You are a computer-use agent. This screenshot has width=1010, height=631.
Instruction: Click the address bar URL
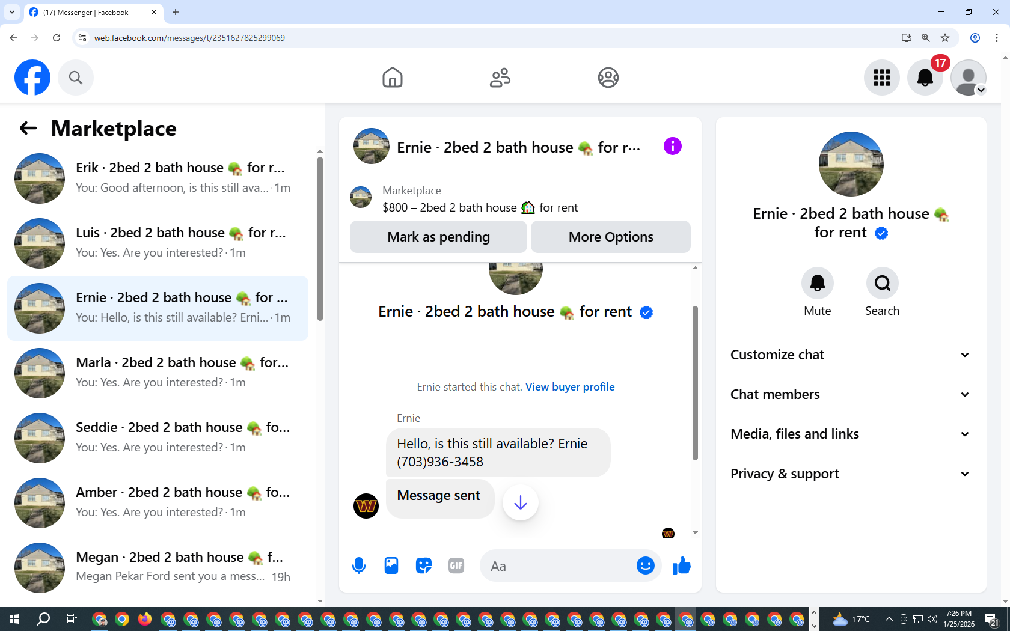(x=189, y=38)
